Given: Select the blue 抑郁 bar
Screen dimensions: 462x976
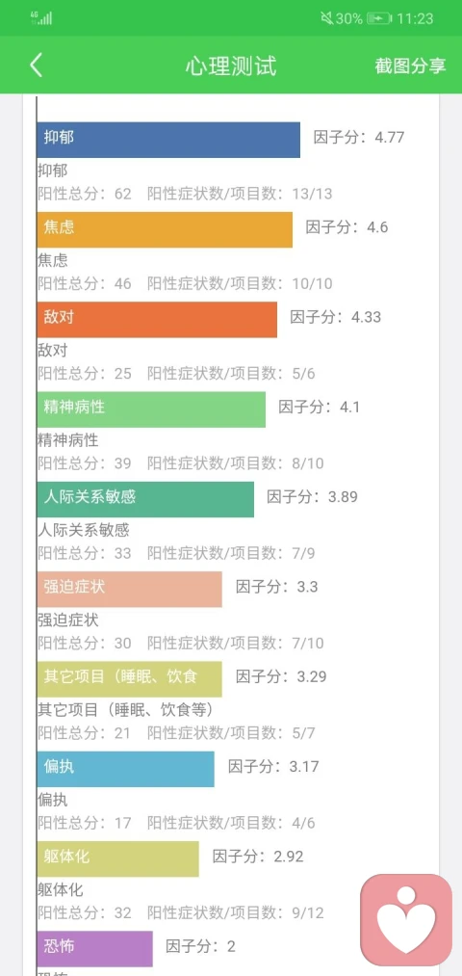Looking at the screenshot, I should (168, 140).
